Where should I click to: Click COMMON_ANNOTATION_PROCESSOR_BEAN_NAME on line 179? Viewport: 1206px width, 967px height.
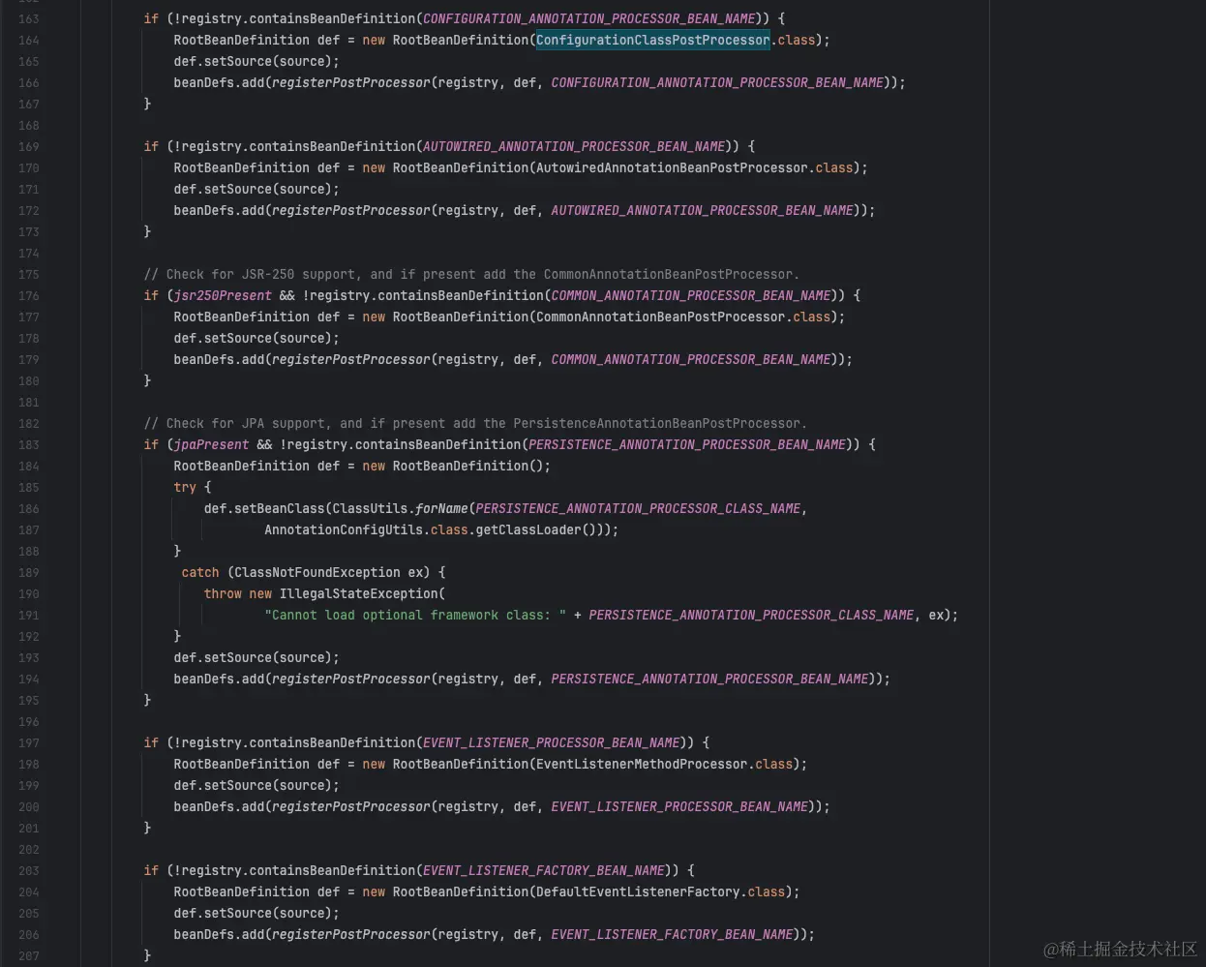tap(691, 359)
